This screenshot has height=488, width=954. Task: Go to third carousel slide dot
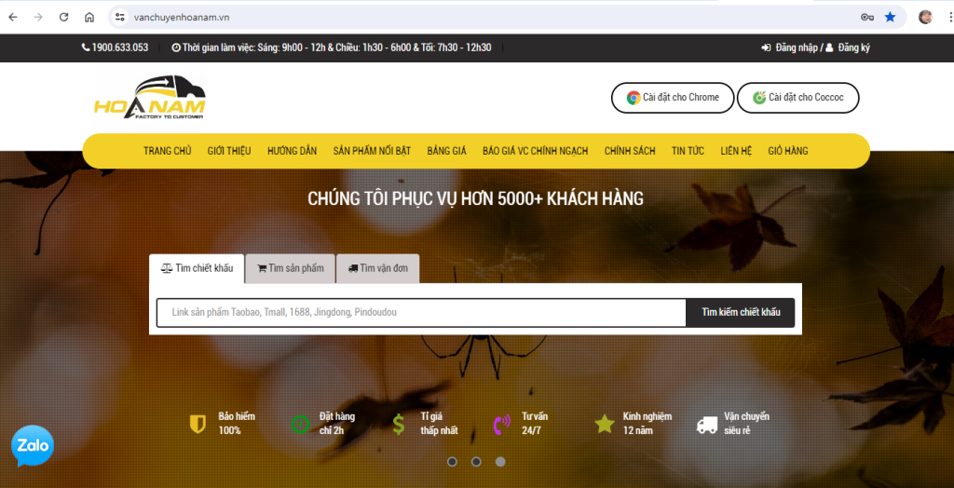click(500, 462)
